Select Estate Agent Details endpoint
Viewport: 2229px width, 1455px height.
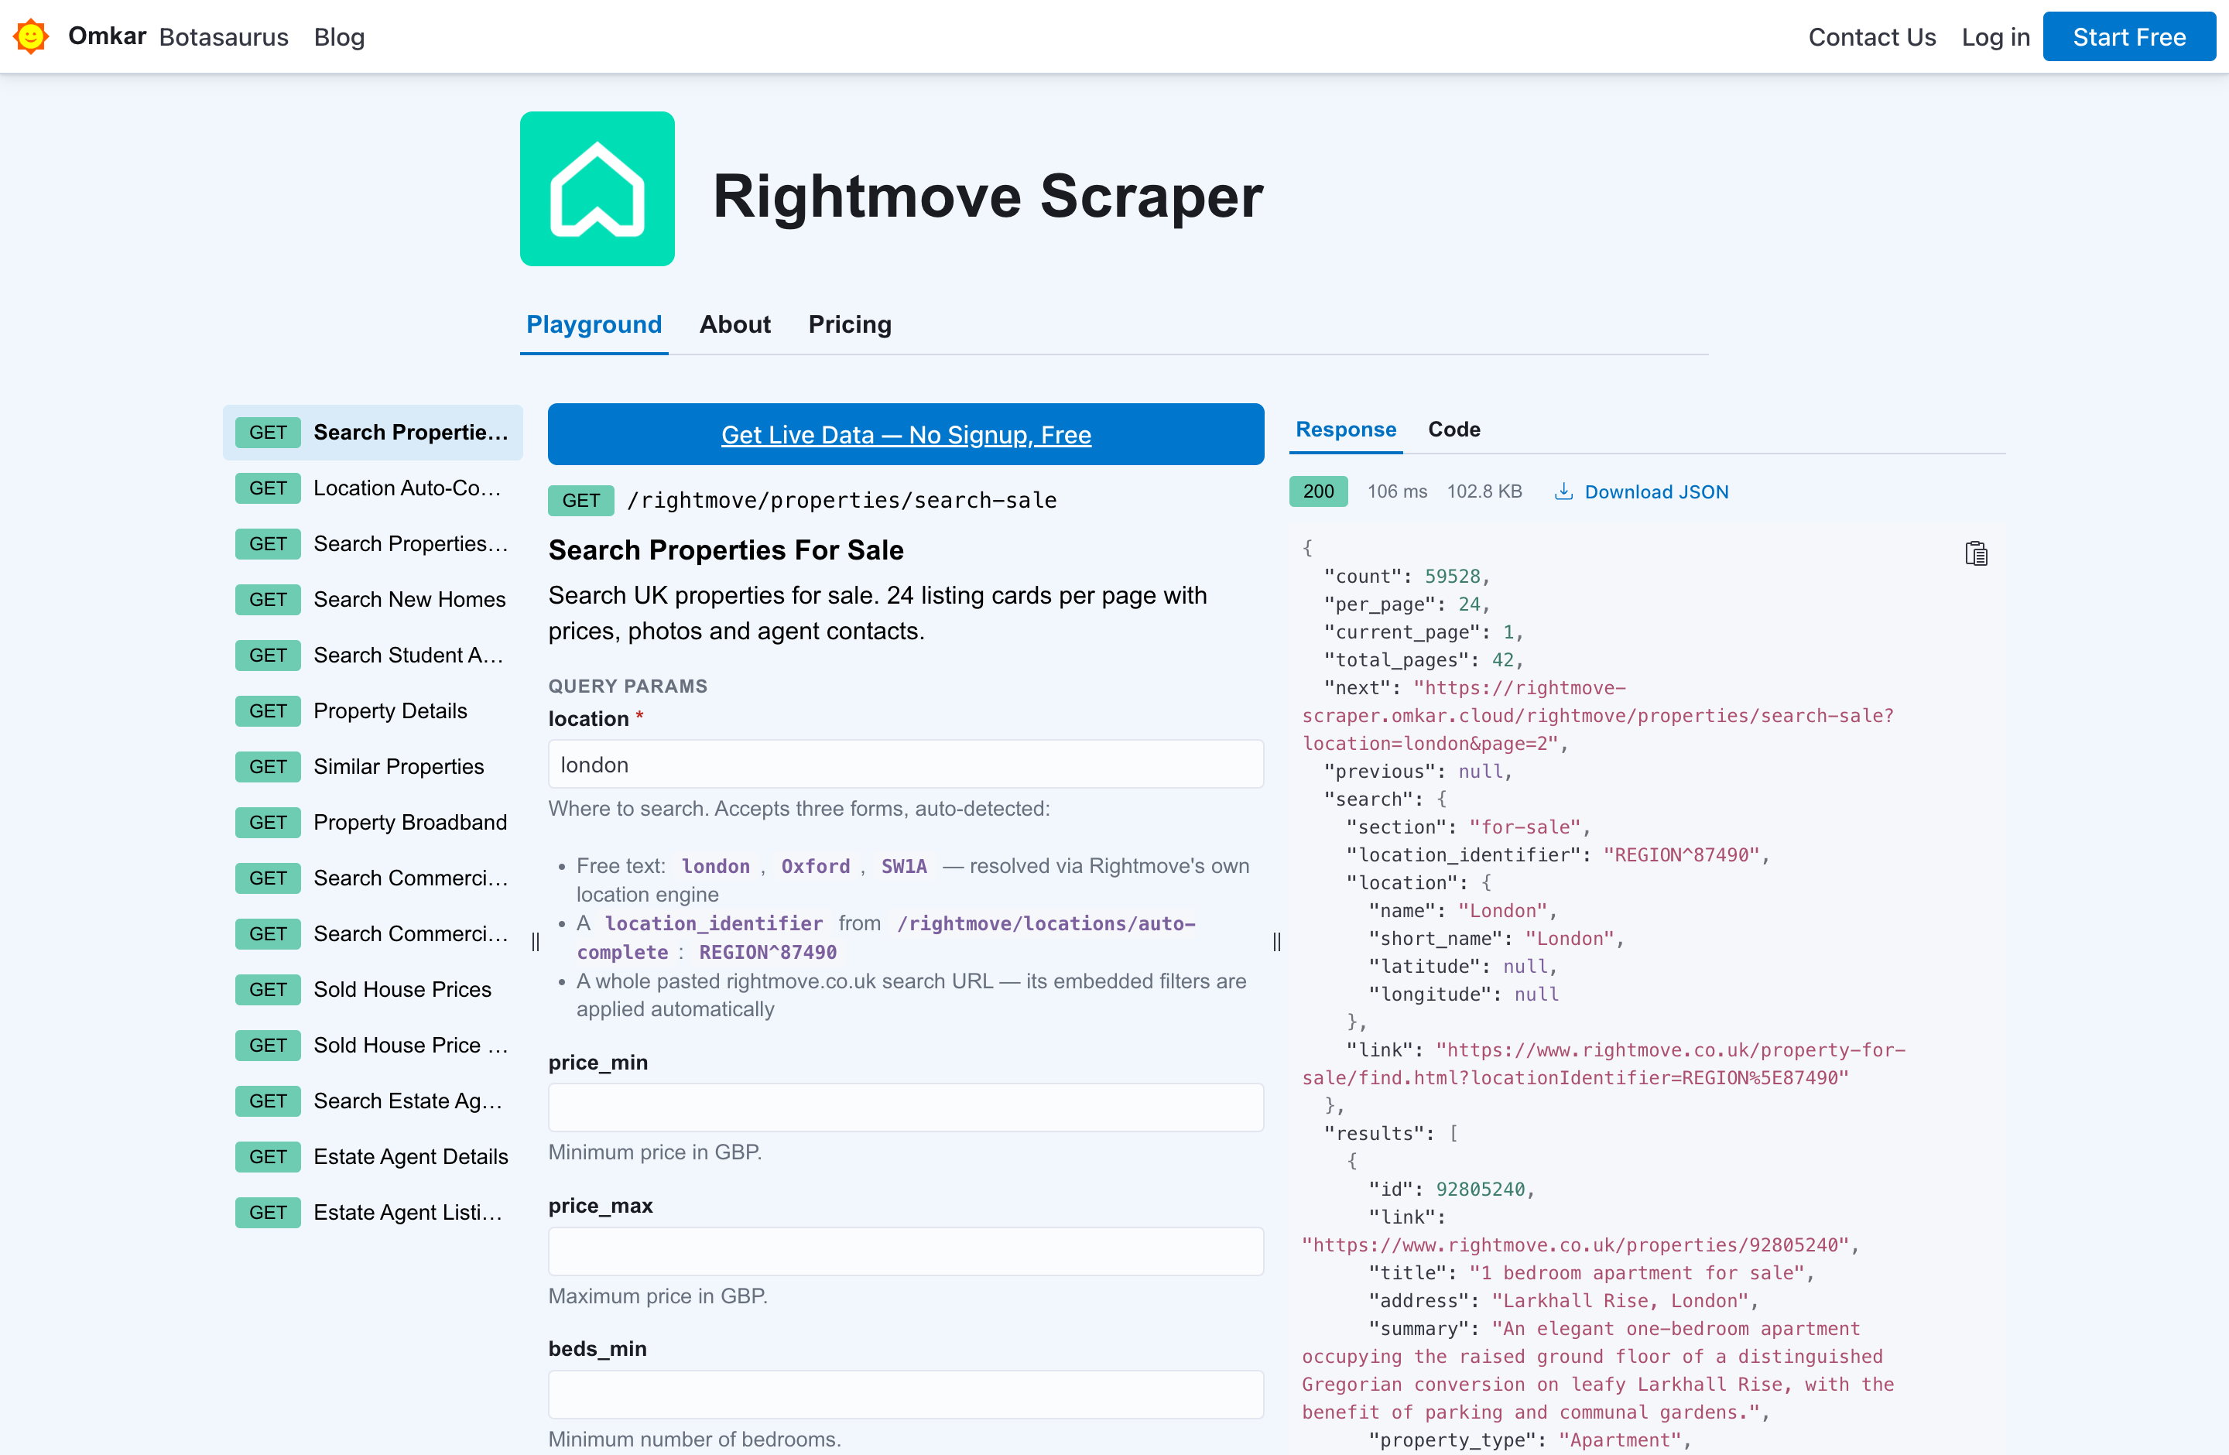coord(371,1155)
